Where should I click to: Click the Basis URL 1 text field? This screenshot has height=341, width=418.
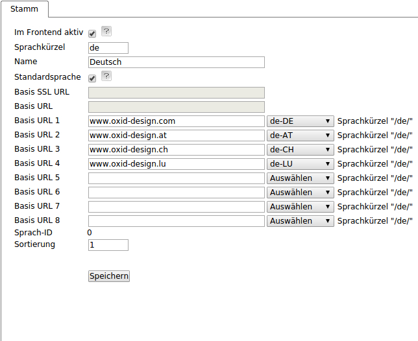(177, 121)
